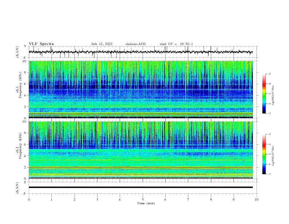Click the "5" tick on Time axis
This screenshot has width=289, height=224.
pyautogui.click(x=143, y=199)
